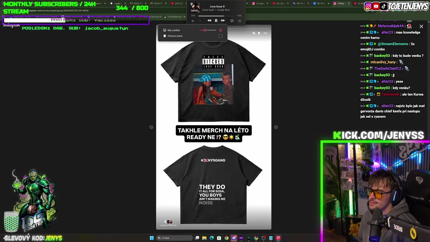
Task: Click the TheDarkChiefCZ username in chat
Action: 388,69
